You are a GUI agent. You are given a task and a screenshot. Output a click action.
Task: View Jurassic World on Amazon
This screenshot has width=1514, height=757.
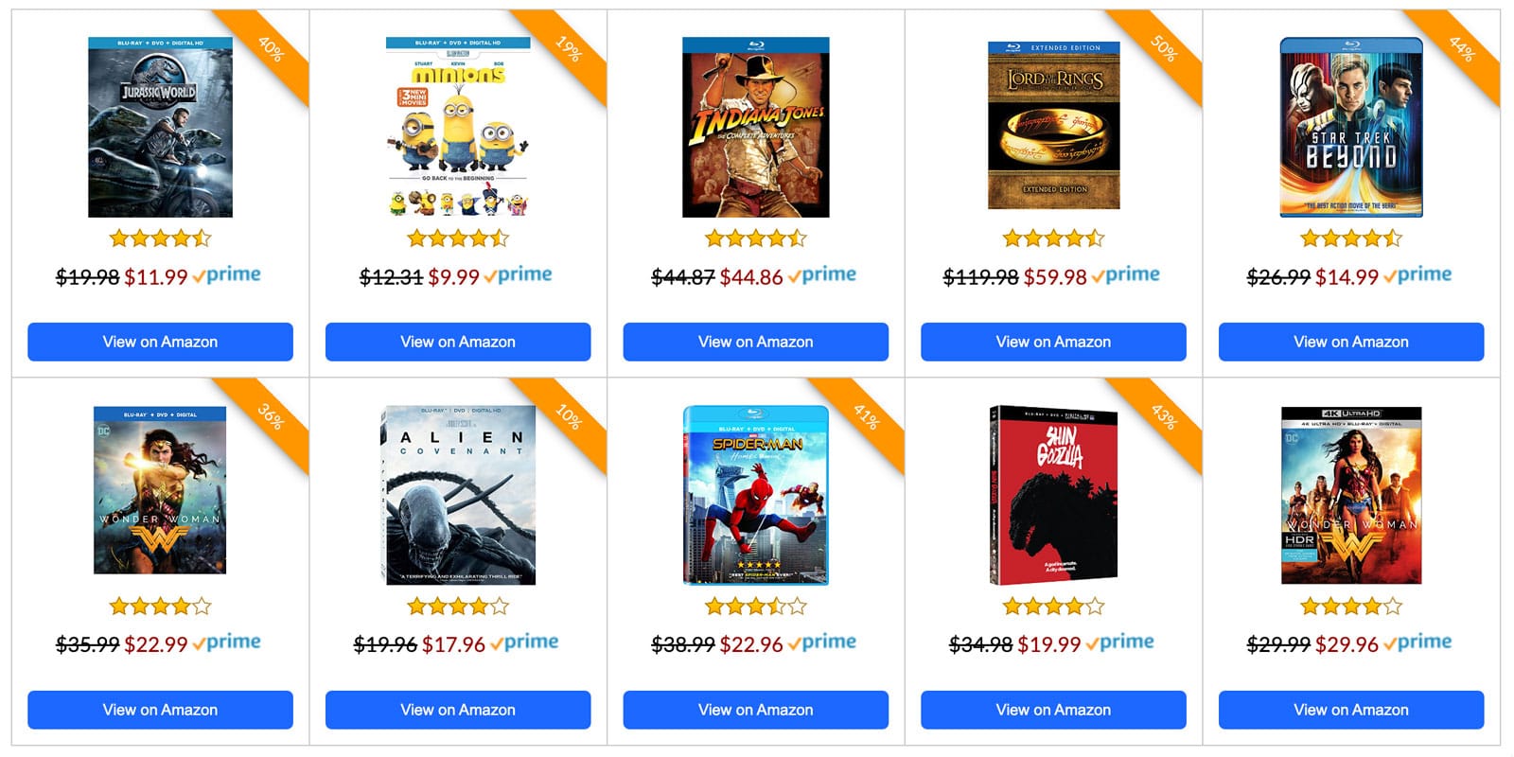tap(160, 342)
